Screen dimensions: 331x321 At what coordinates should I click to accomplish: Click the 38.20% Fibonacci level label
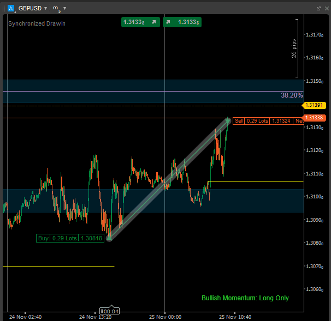(x=292, y=95)
